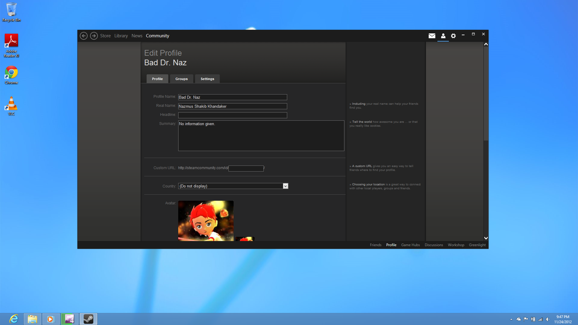The height and width of the screenshot is (325, 578).
Task: Click the vertical scrollbar down arrow
Action: click(486, 238)
